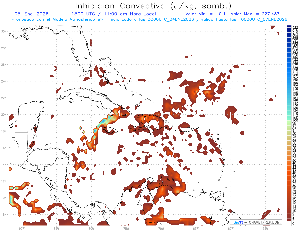
Task: Click the light green swatch between 90 and 100
Action: click(x=289, y=122)
